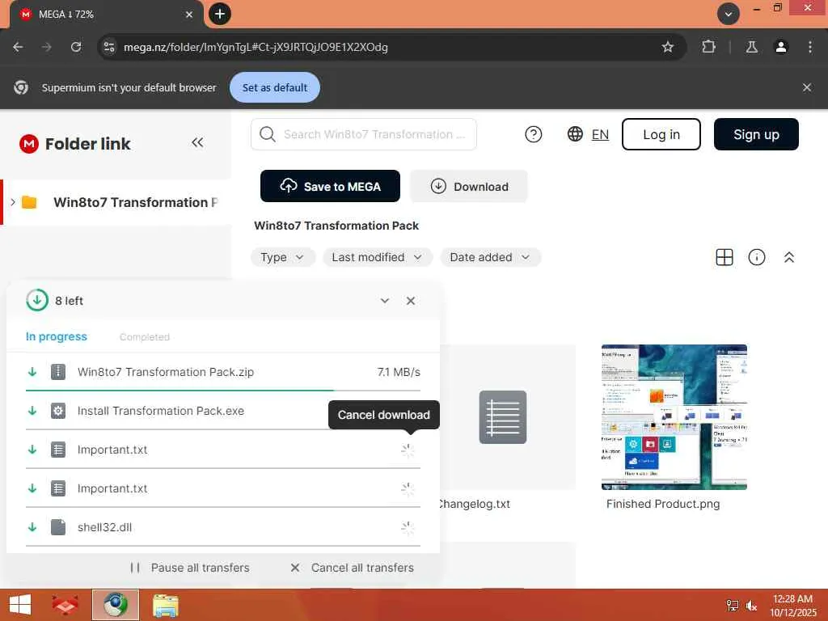Click the shell32.dll file icon
Image resolution: width=828 pixels, height=621 pixels.
point(58,527)
